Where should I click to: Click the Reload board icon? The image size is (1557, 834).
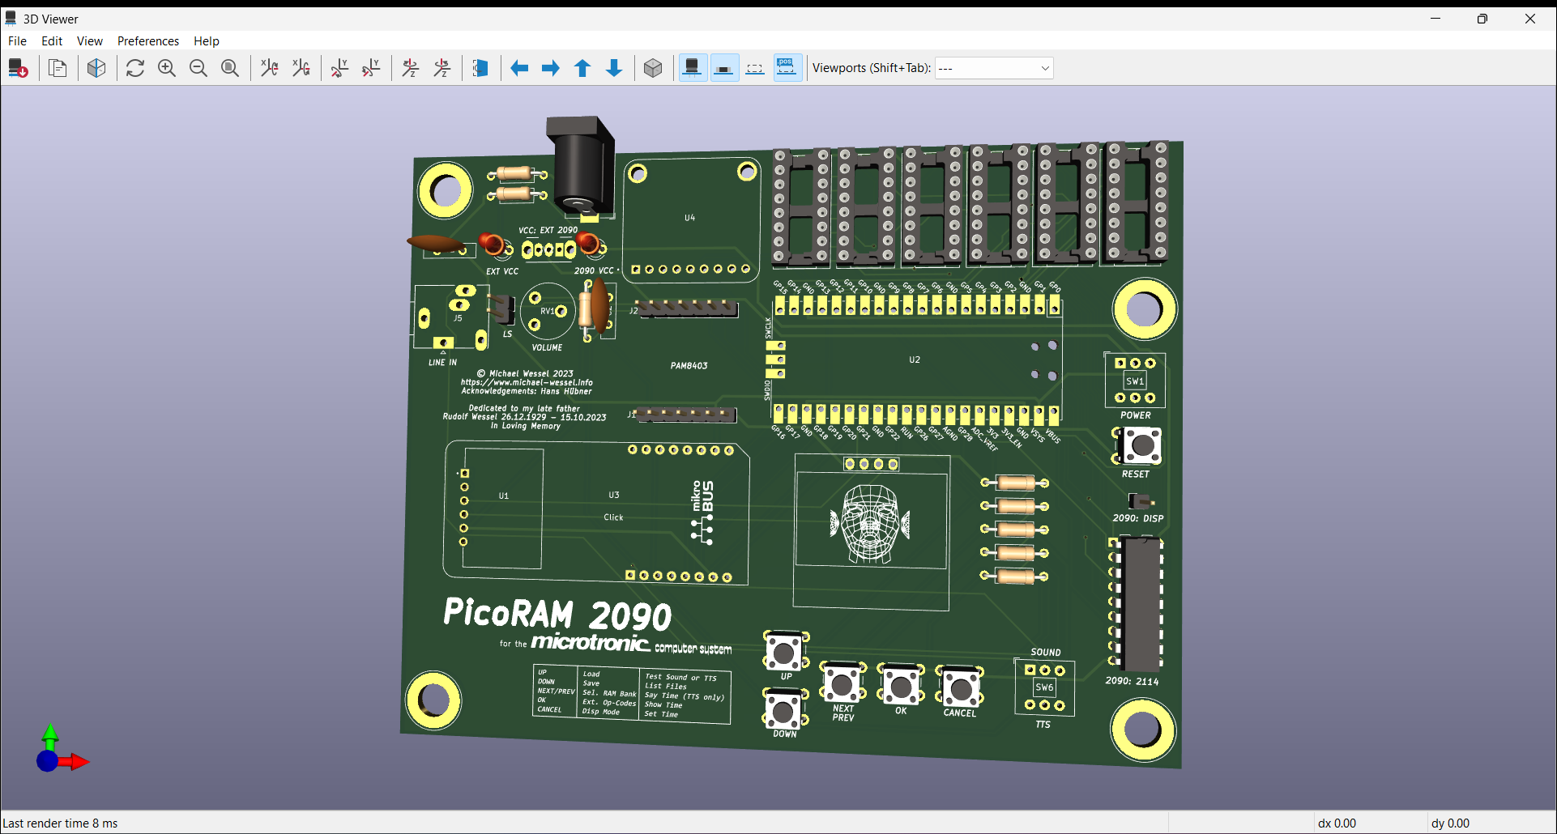pyautogui.click(x=19, y=68)
